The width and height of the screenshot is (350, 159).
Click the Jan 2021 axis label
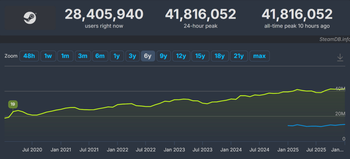point(61,150)
